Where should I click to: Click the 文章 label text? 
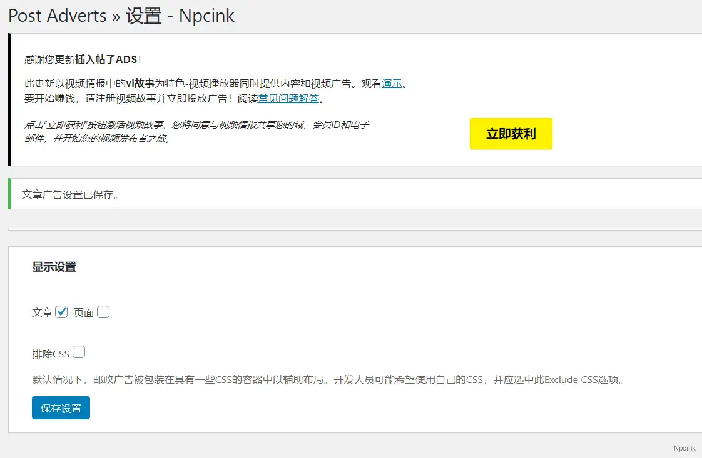point(42,312)
